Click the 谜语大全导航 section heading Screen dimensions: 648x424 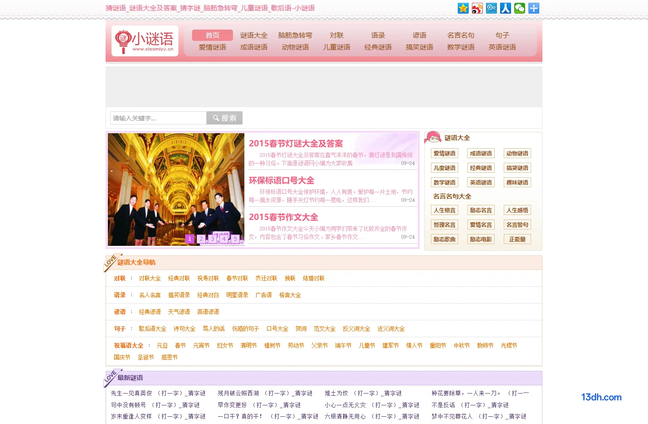[x=136, y=263]
